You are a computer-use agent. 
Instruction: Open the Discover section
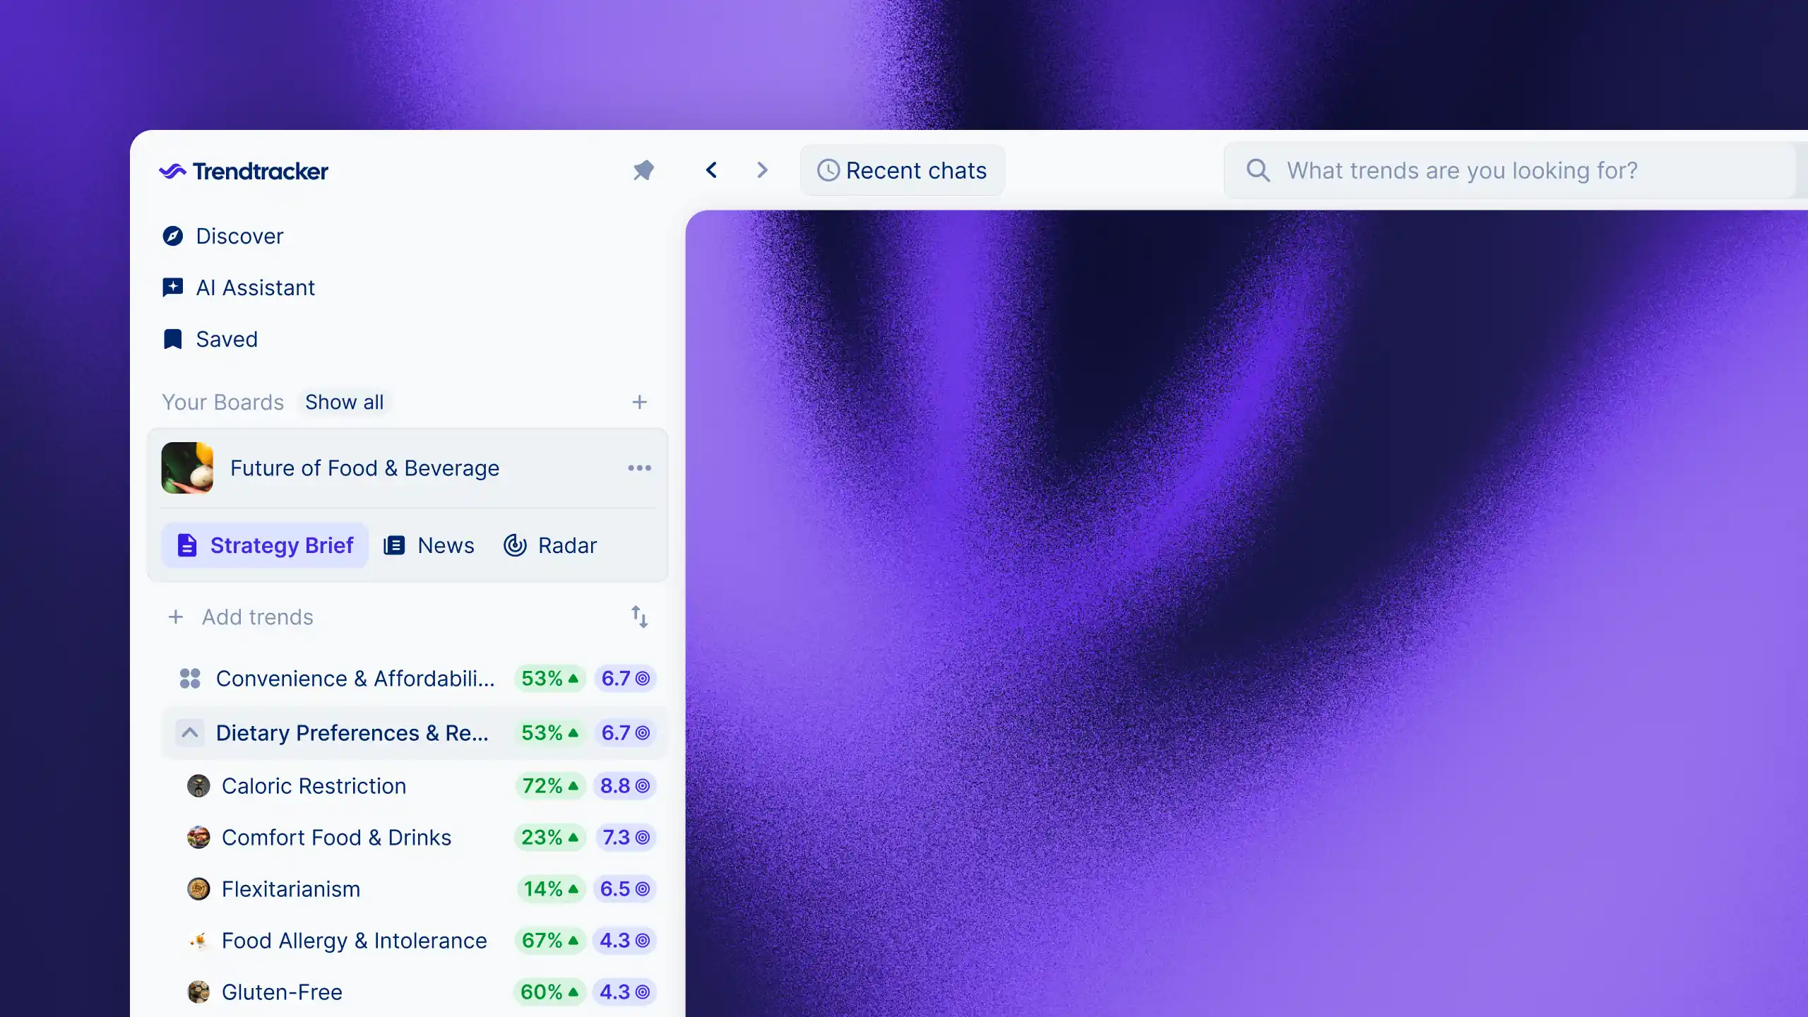[x=239, y=236]
